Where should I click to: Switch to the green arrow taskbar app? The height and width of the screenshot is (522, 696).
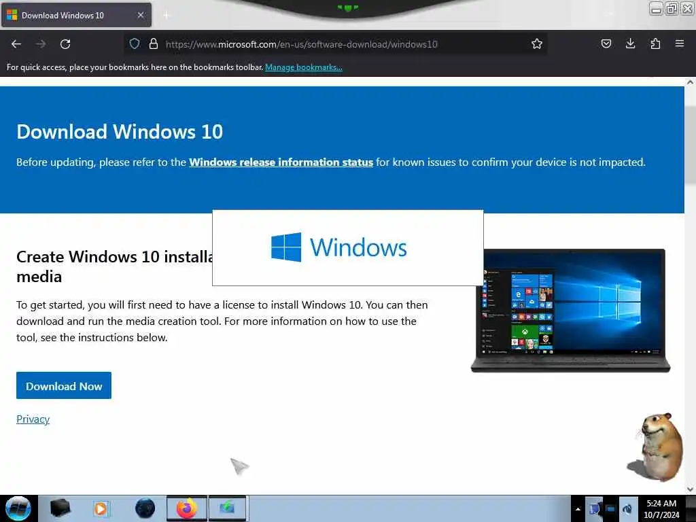227,508
